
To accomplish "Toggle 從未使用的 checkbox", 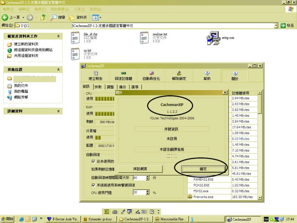I will point(93,161).
